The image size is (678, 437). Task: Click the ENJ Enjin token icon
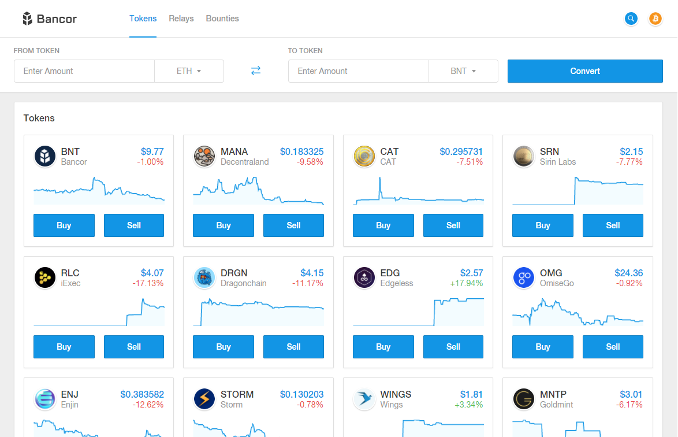pyautogui.click(x=45, y=399)
